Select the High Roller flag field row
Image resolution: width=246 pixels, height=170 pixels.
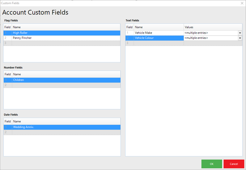click(x=62, y=33)
